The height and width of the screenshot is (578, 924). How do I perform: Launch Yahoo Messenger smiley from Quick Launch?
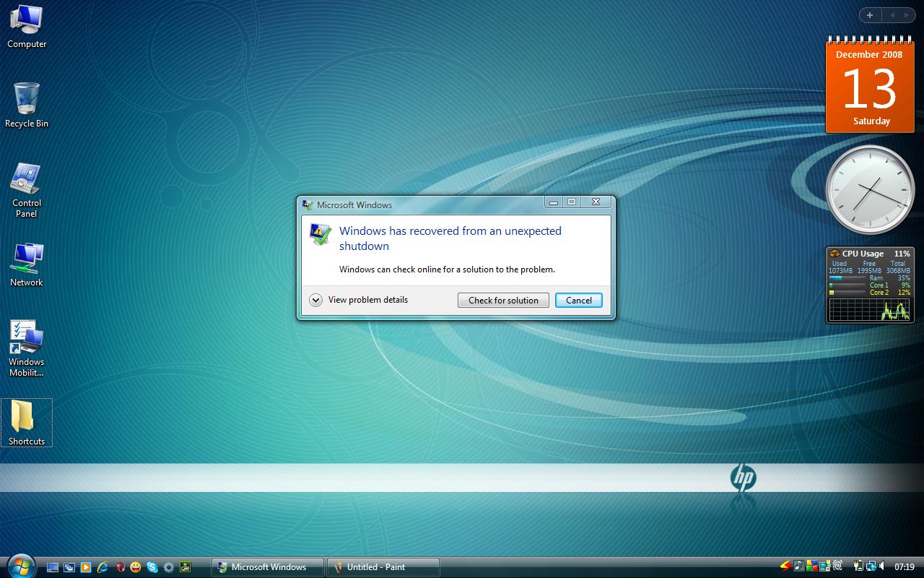136,567
